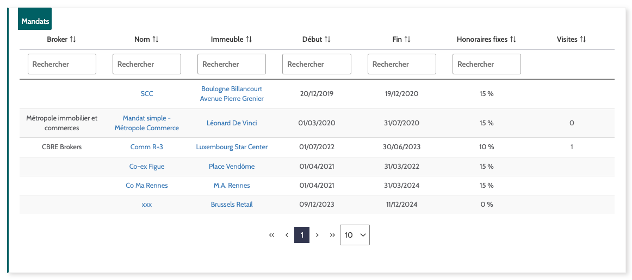Focus the Immeuble search field
Screen dimensions: 632x280
pyautogui.click(x=232, y=64)
